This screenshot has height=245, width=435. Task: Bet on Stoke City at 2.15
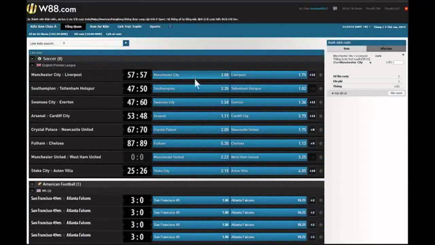tap(191, 171)
